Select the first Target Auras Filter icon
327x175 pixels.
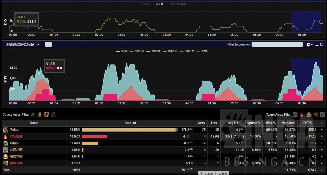click(295, 114)
